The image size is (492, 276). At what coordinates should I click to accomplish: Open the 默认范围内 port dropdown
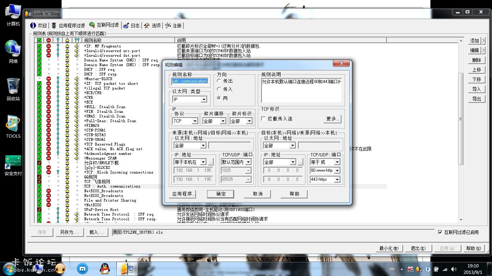[248, 162]
